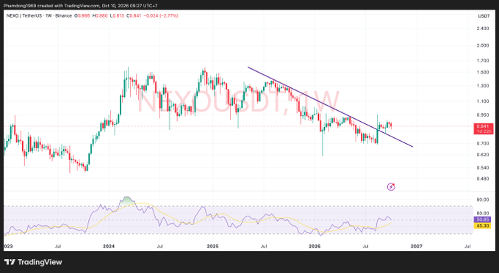Screen dimensions: 499x273
Task: Click the purple 50.85 RSI value label
Action: [x=482, y=219]
